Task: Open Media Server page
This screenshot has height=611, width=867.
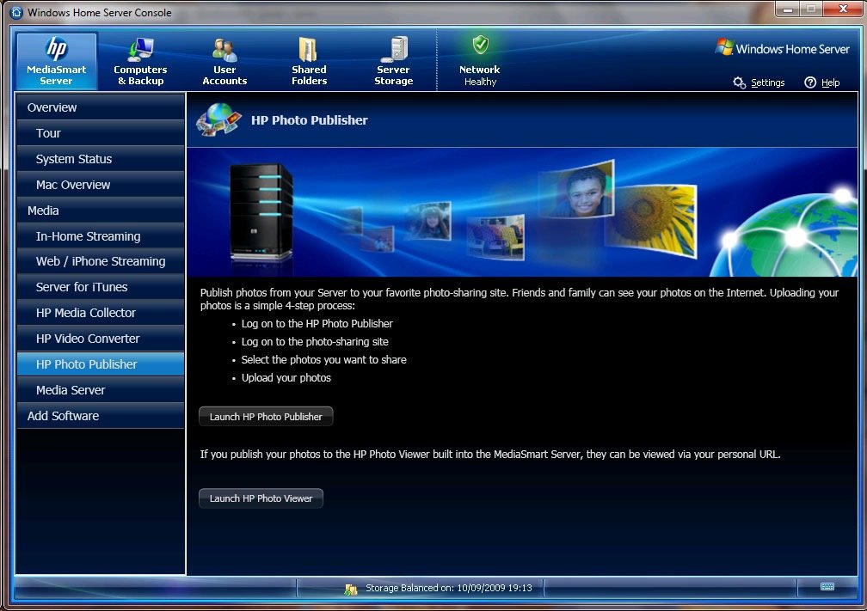Action: pyautogui.click(x=100, y=390)
